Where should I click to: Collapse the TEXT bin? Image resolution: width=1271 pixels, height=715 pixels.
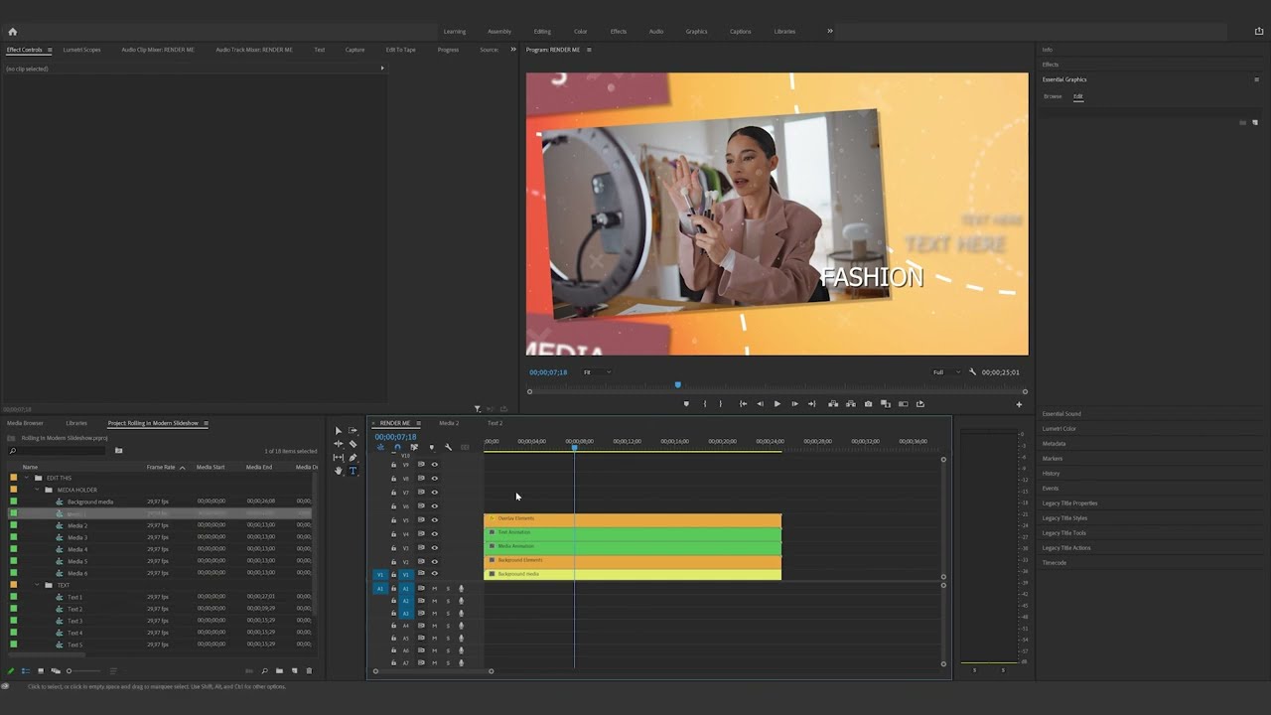(37, 585)
